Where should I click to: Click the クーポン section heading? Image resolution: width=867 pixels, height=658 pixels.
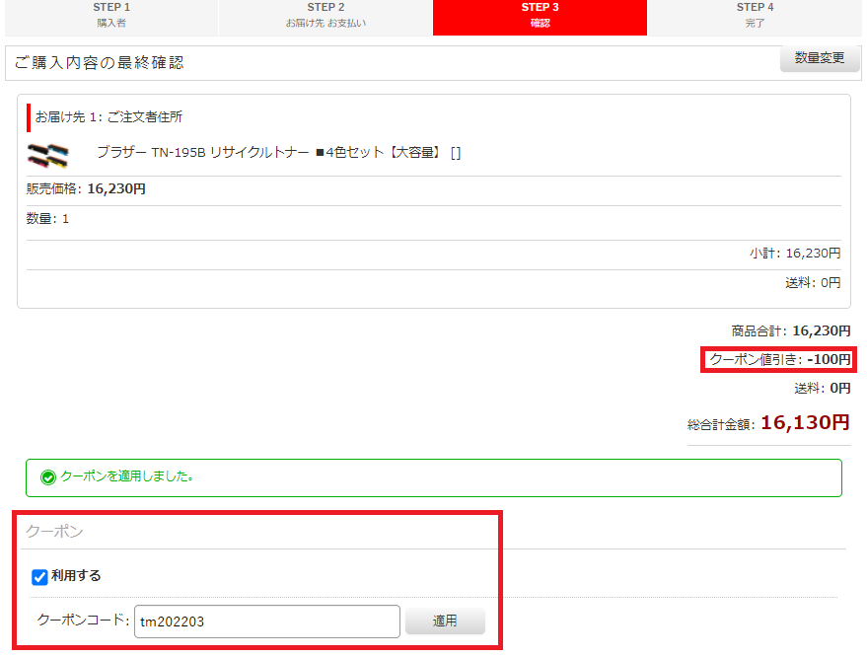click(x=54, y=532)
